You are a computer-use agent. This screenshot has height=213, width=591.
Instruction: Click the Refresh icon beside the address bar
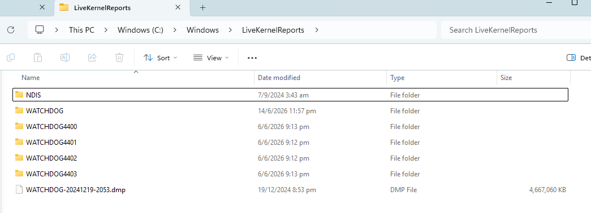[x=11, y=30]
